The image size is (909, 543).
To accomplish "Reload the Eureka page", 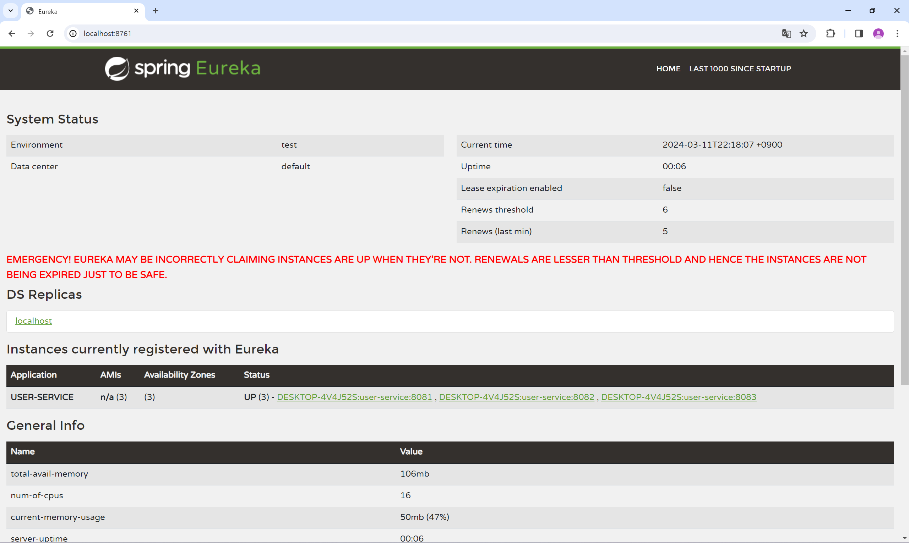I will (50, 34).
